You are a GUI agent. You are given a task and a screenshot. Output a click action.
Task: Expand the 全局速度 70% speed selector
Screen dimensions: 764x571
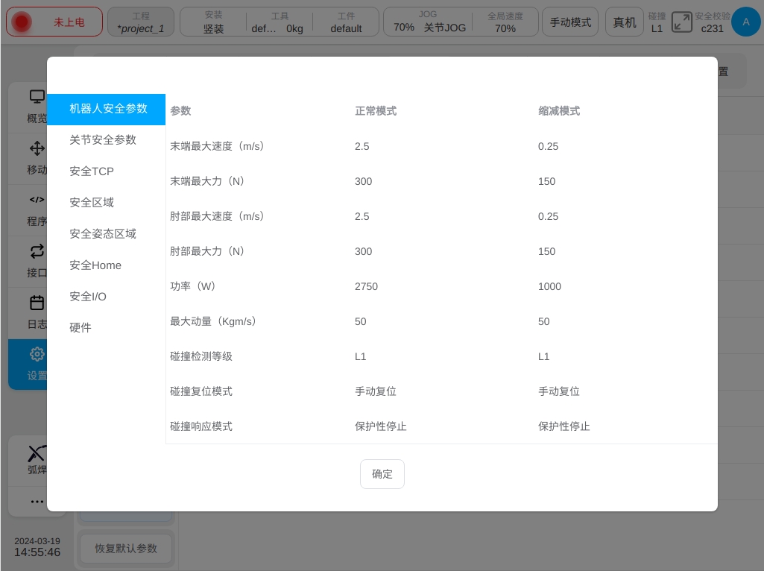coord(505,22)
